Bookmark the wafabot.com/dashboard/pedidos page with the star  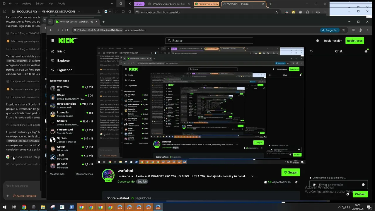(x=276, y=12)
